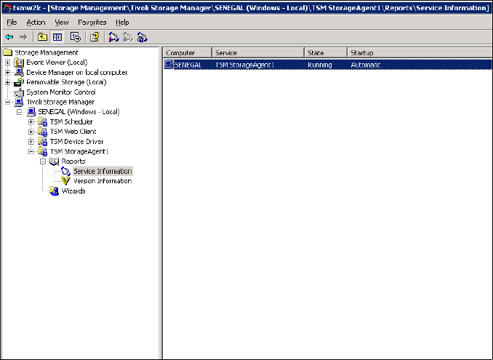Sort by the Computer column header
This screenshot has width=493, height=360.
coord(188,52)
